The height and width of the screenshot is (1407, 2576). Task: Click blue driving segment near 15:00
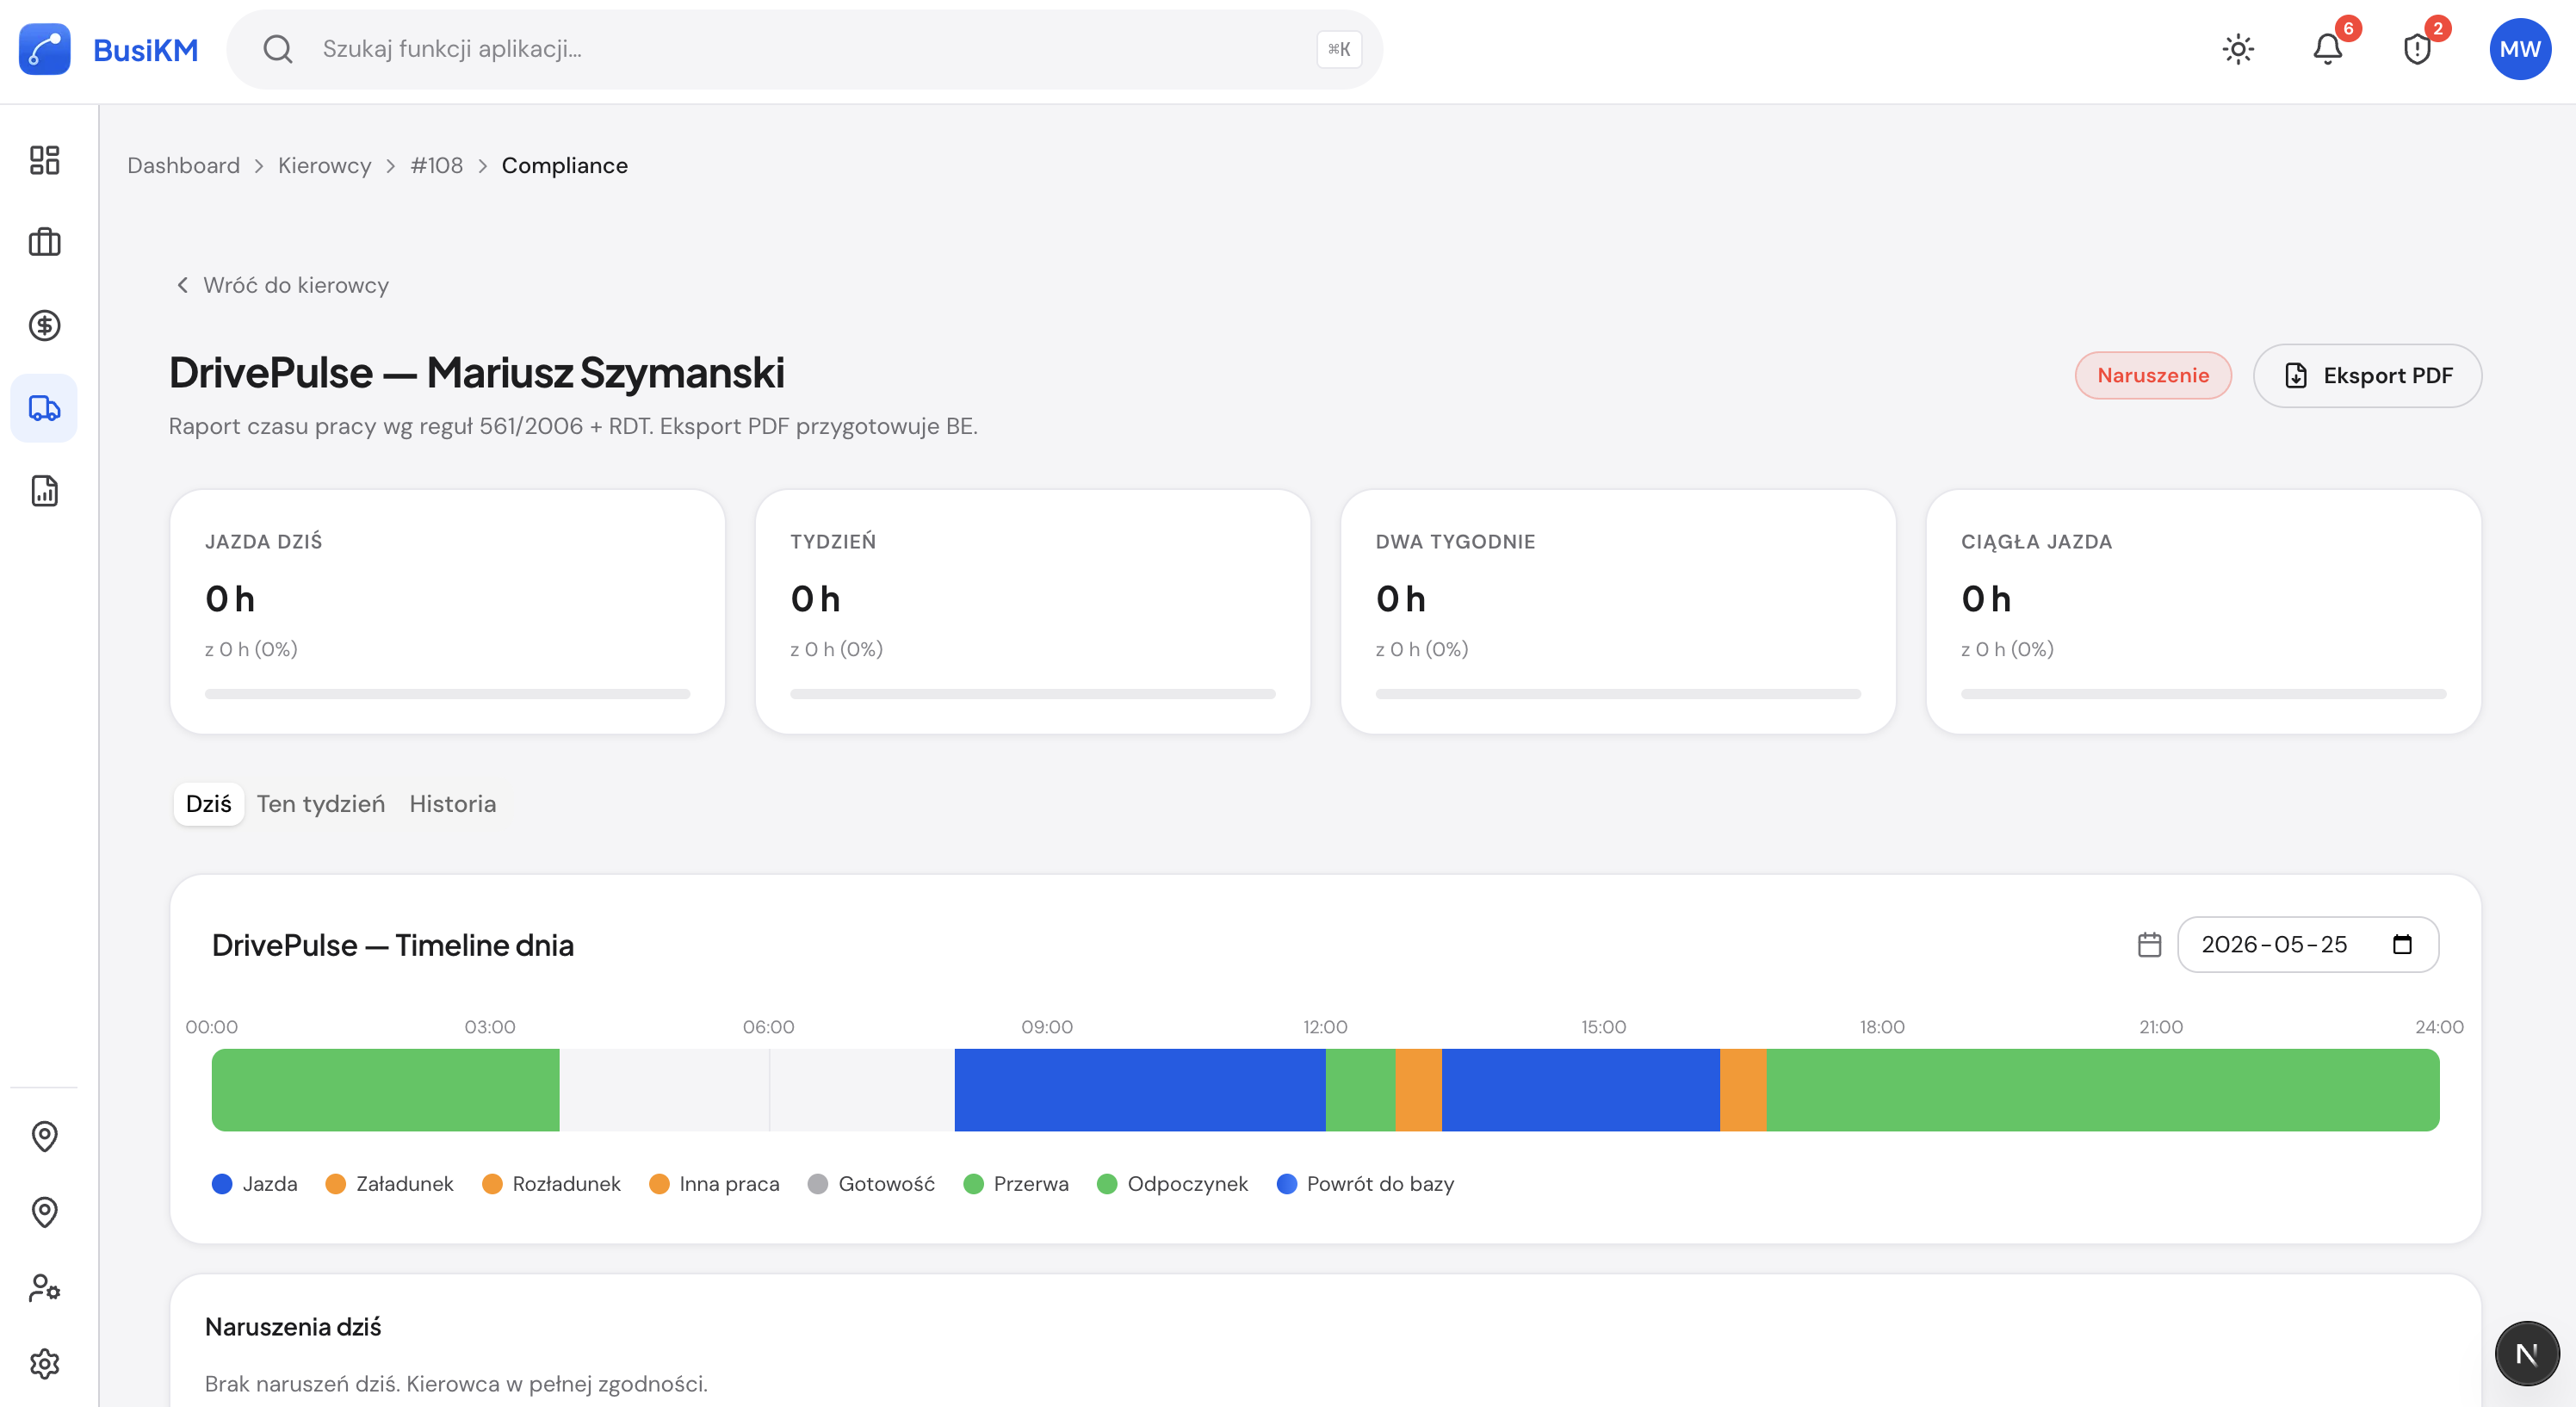pyautogui.click(x=1580, y=1090)
